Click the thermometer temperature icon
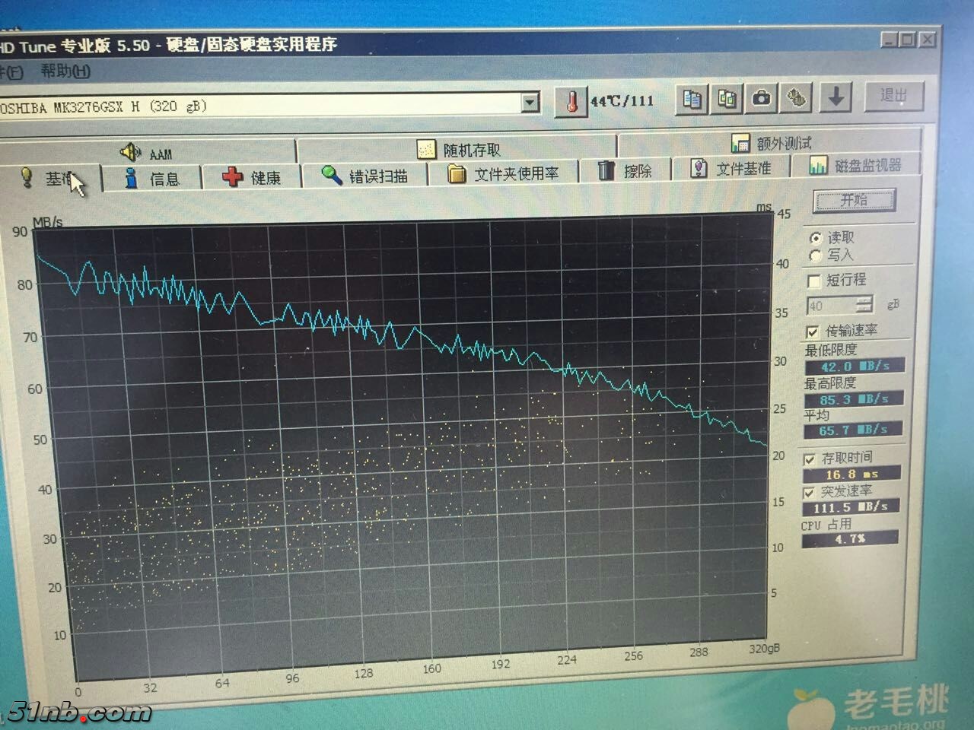The image size is (974, 730). (571, 101)
